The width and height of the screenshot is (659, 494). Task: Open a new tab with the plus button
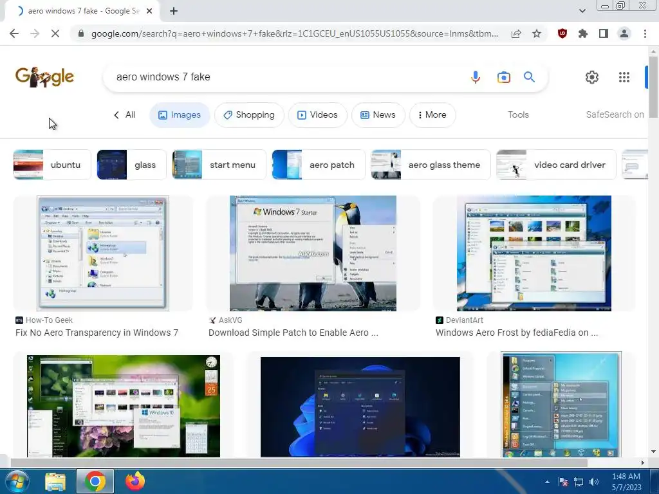point(174,11)
